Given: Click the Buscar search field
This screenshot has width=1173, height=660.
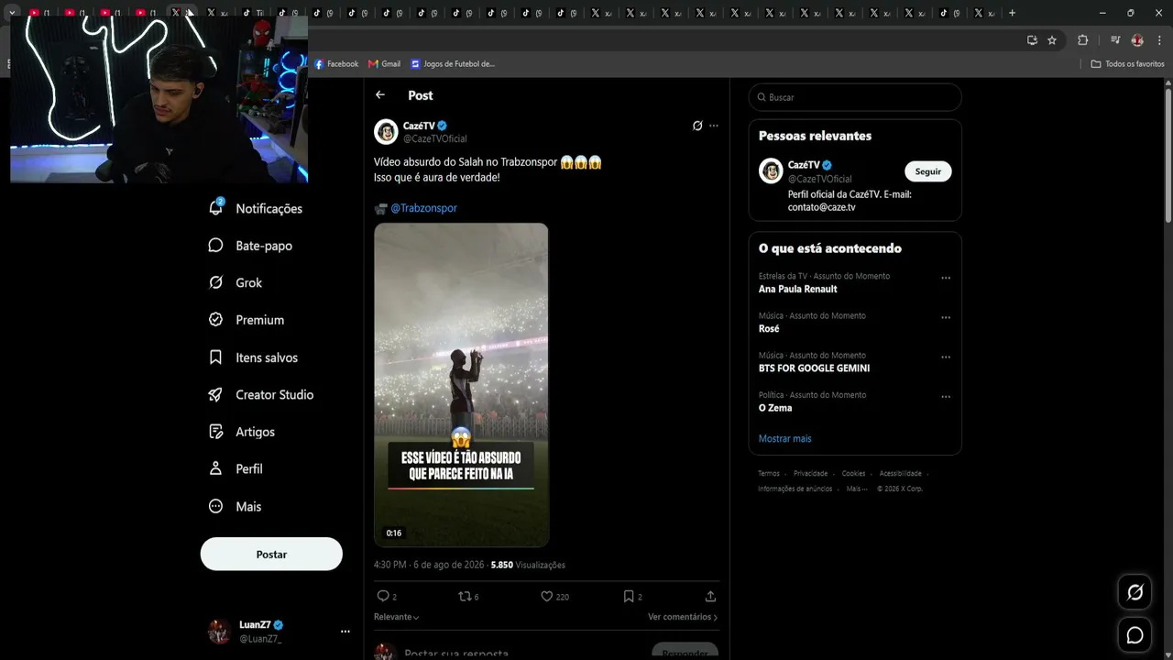Looking at the screenshot, I should click(855, 97).
